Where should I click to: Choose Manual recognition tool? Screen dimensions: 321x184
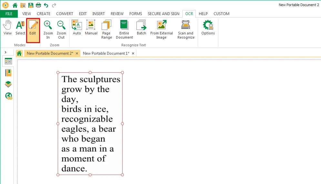tap(91, 28)
